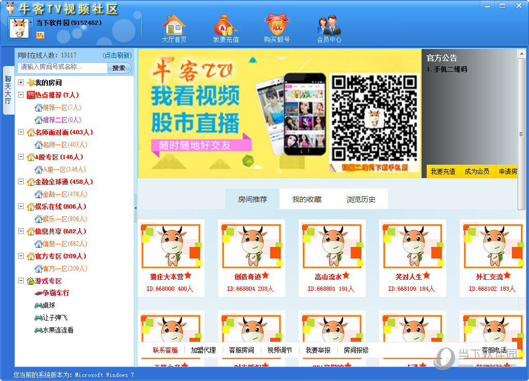Click the 点击刷新 refresh link
Screen dimensions: 529x381
tap(119, 55)
